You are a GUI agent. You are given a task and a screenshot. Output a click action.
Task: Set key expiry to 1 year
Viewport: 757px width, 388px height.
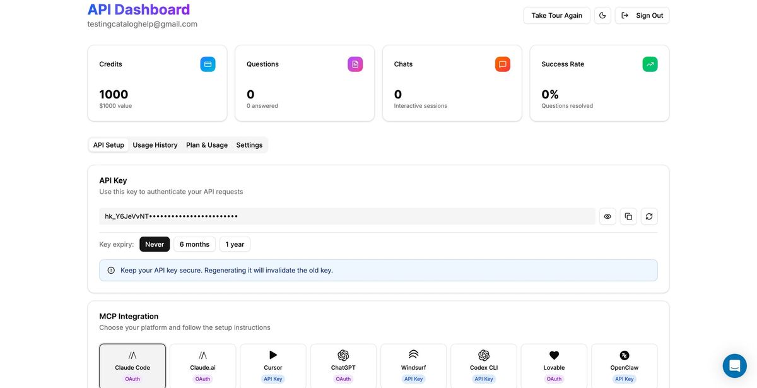[235, 244]
